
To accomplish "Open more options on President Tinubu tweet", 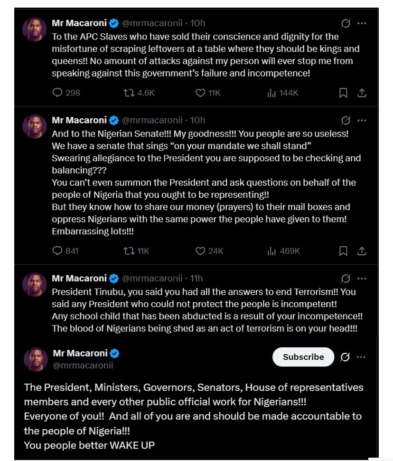I will [362, 279].
